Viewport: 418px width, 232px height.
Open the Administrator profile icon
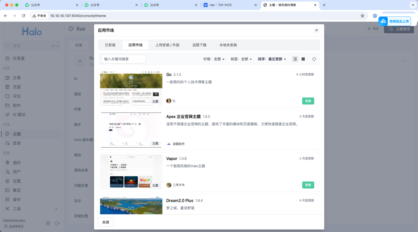pos(48,223)
